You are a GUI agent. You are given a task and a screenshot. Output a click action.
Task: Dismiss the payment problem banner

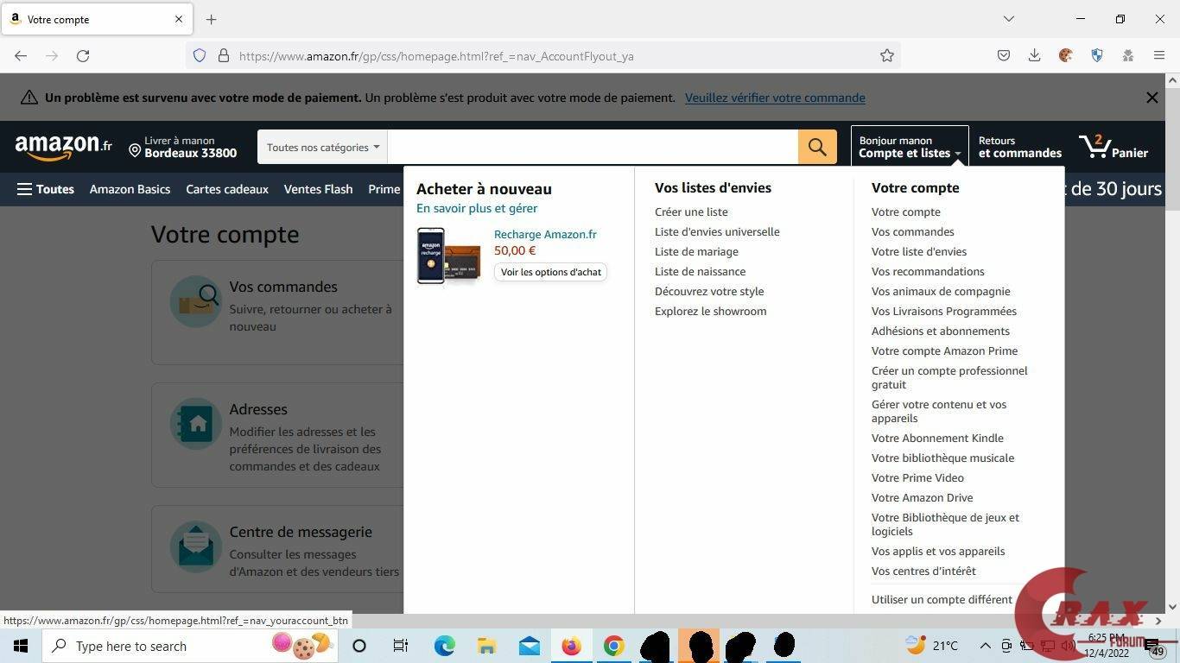pyautogui.click(x=1151, y=98)
